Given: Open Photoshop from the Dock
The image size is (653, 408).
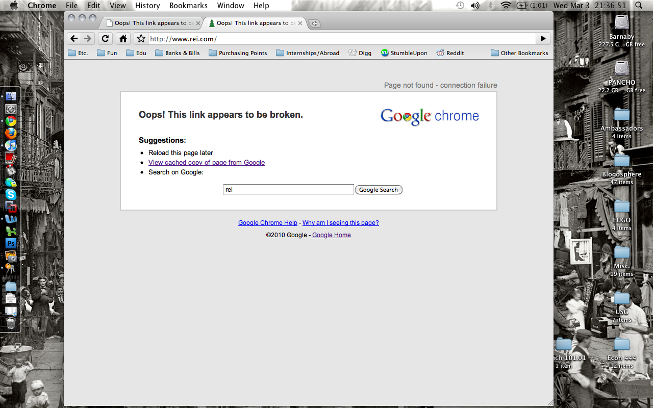Looking at the screenshot, I should (x=11, y=243).
